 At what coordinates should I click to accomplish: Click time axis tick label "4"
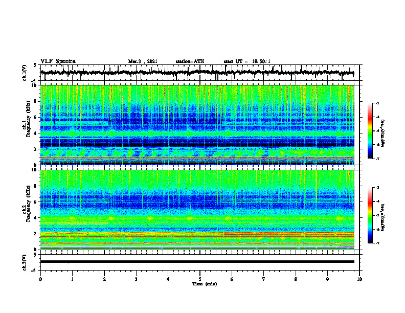coord(168,279)
